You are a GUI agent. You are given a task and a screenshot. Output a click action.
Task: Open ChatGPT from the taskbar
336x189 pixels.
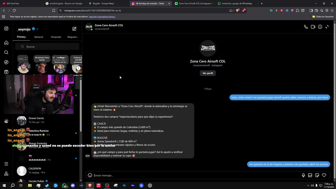pos(150,185)
